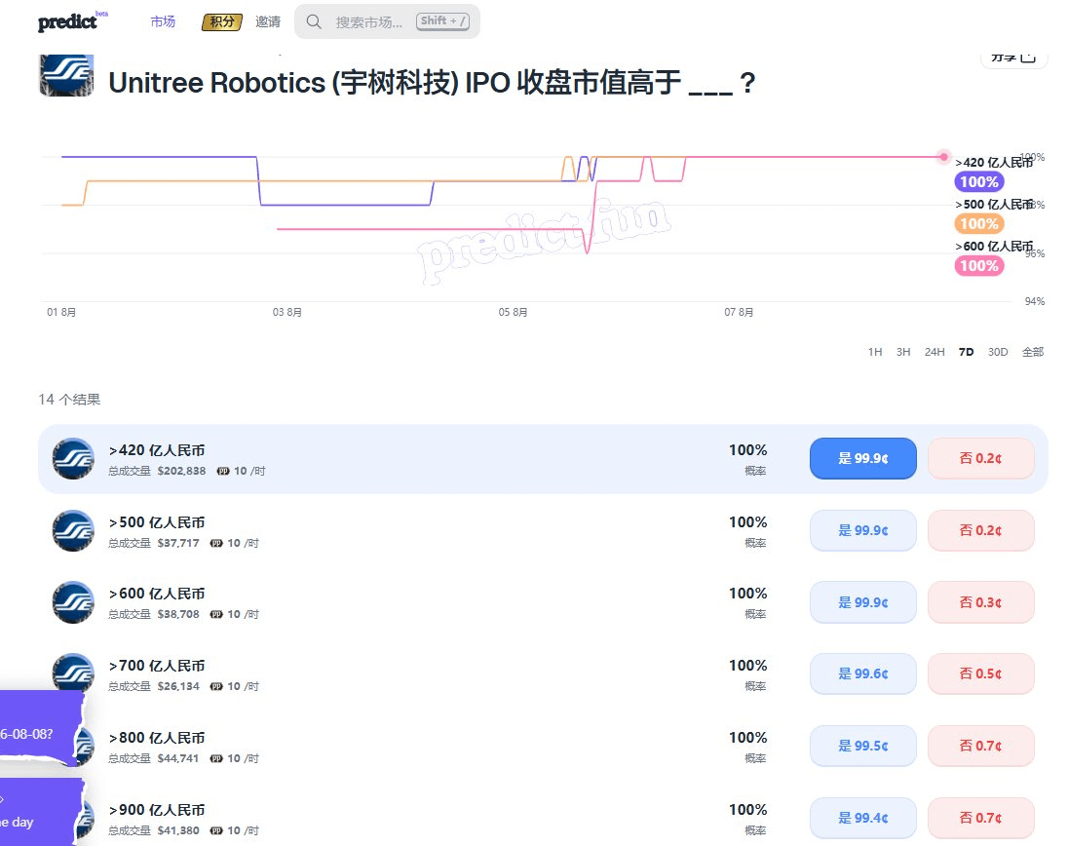Viewport: 1068px width, 846px height.
Task: Click orange 100% badge for >500 legend
Action: point(979,224)
